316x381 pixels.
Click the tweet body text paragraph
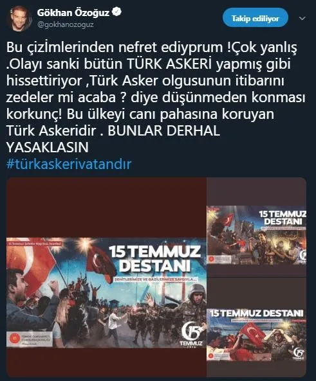155,97
